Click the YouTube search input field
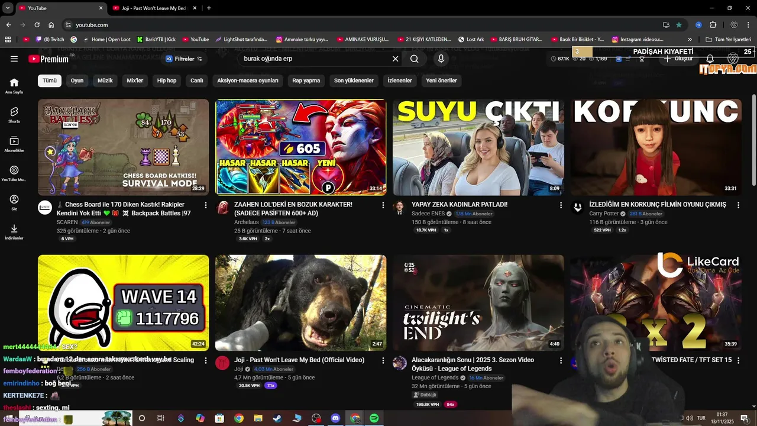This screenshot has width=757, height=426. click(313, 59)
